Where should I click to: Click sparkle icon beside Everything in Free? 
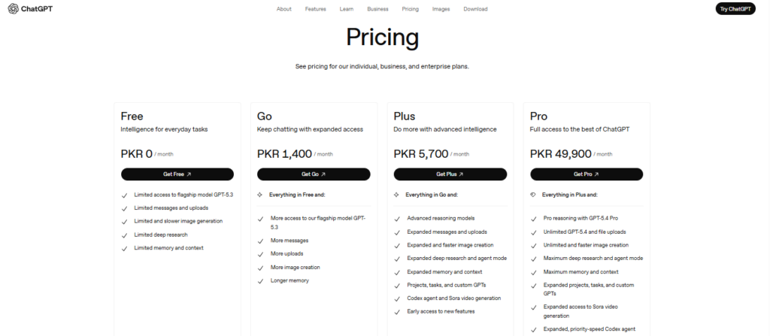pyautogui.click(x=259, y=194)
